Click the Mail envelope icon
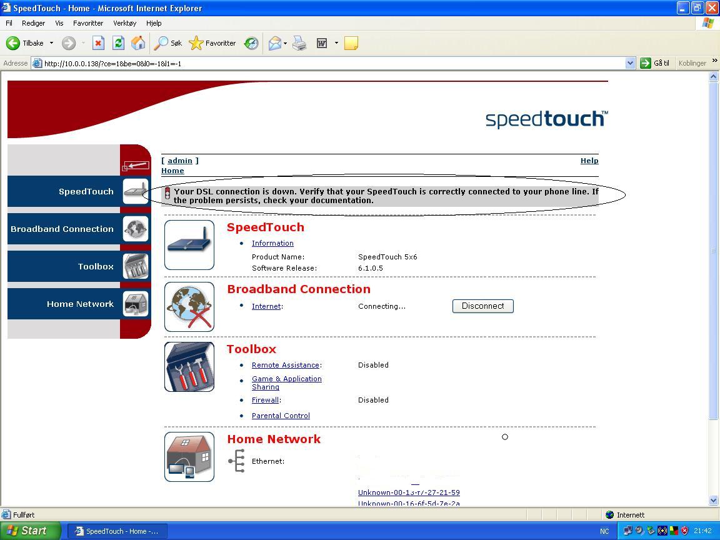Image resolution: width=720 pixels, height=540 pixels. [x=274, y=43]
